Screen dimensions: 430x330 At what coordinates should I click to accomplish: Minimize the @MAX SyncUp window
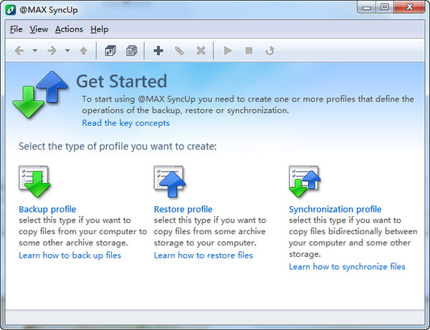point(366,7)
